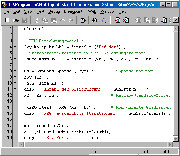Open a file using the folder icon
This screenshot has height=156, width=180.
click(x=16, y=20)
